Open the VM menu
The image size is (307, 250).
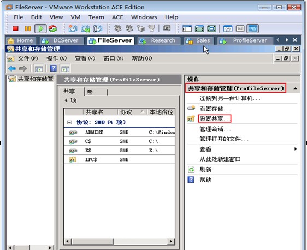tap(75, 17)
